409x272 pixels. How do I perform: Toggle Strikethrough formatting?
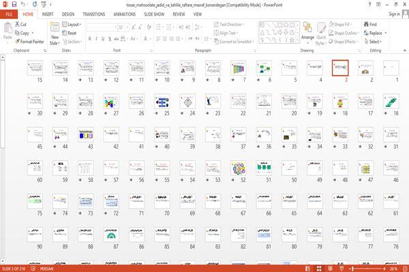117,39
